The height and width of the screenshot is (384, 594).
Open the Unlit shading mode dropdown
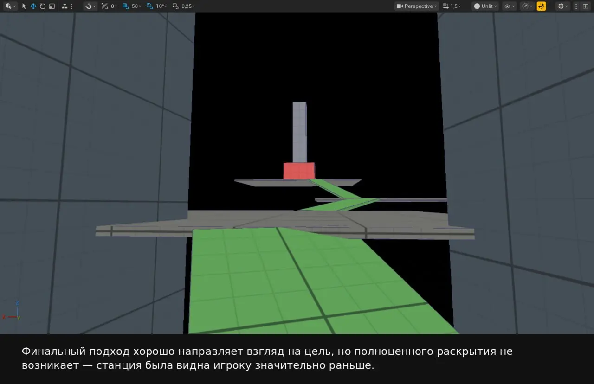pos(485,6)
